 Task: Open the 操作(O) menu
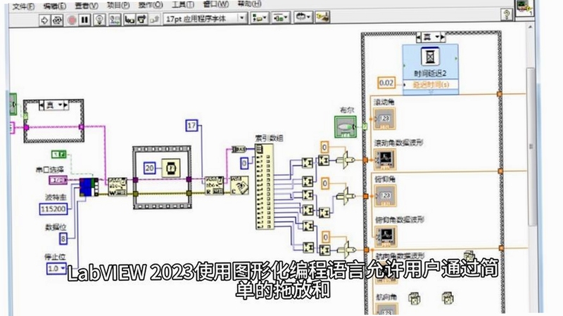pyautogui.click(x=151, y=5)
